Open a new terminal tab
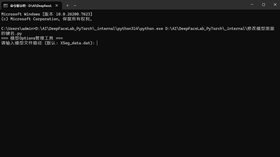This screenshot has height=157, width=280. (67, 5)
